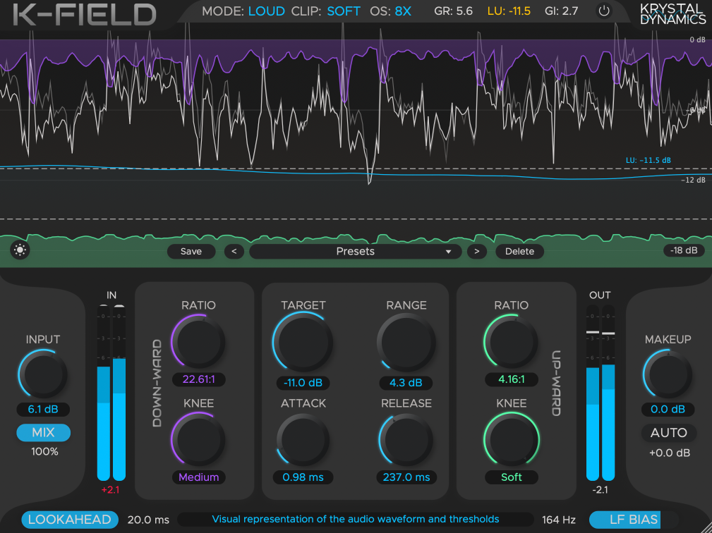712x533 pixels.
Task: Toggle the LF BIAS switch
Action: [634, 520]
